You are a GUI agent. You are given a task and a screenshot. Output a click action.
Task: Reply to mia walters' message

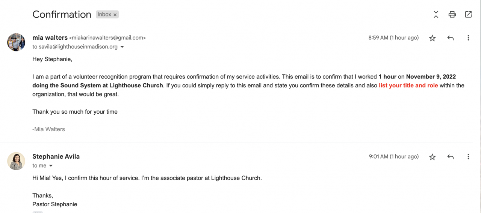tap(450, 38)
